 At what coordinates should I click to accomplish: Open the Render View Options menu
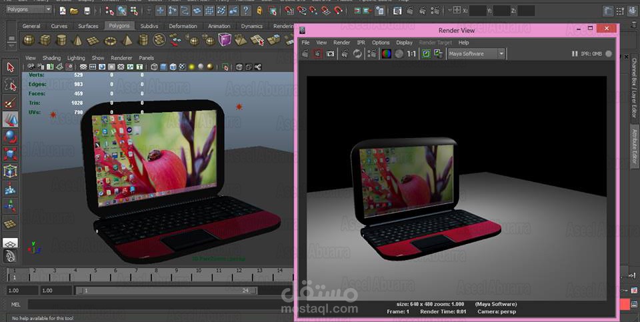point(381,43)
